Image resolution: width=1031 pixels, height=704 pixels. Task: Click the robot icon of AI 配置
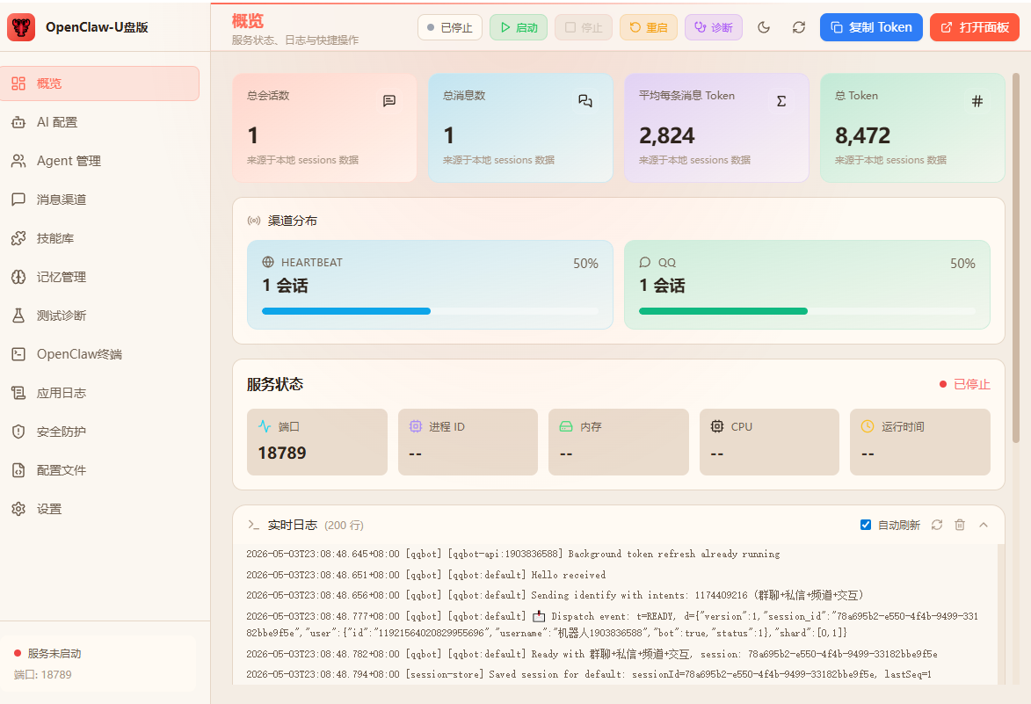pyautogui.click(x=18, y=122)
